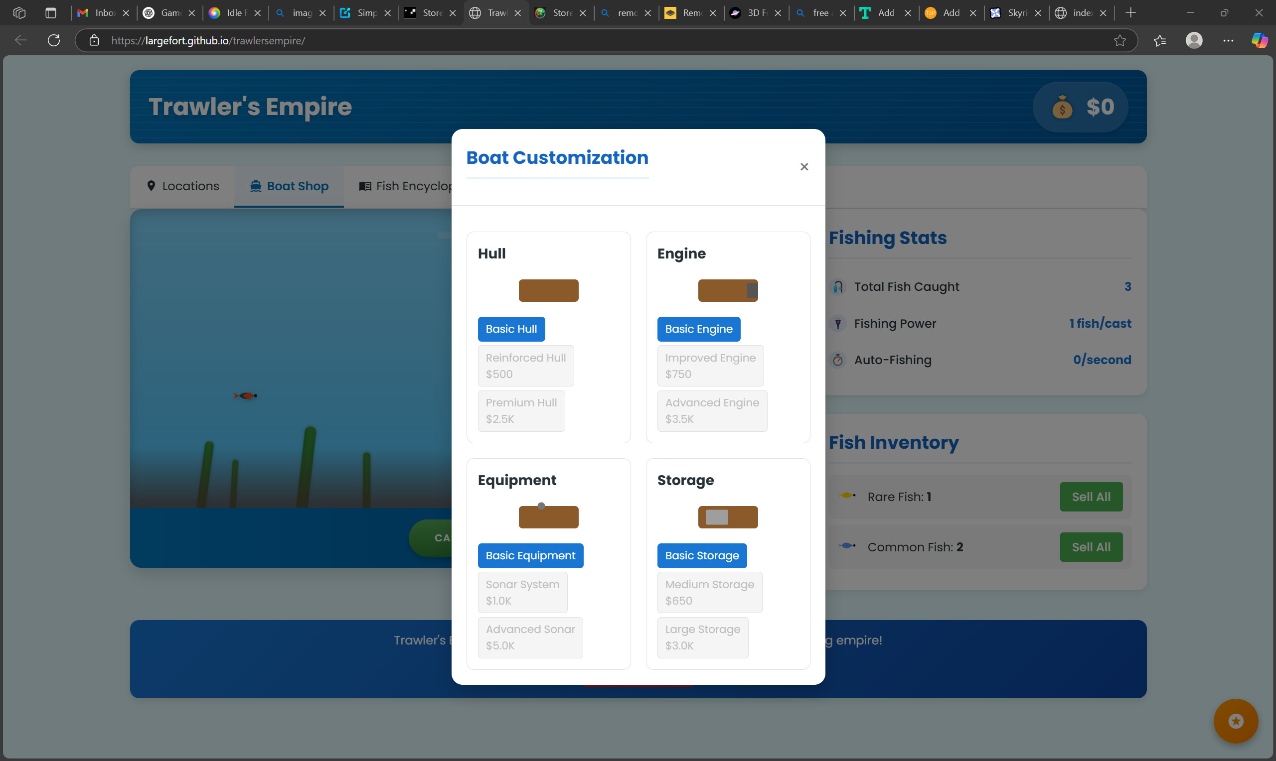Image resolution: width=1276 pixels, height=761 pixels.
Task: Click the yellow rare fish icon in Fish Inventory
Action: pos(847,496)
